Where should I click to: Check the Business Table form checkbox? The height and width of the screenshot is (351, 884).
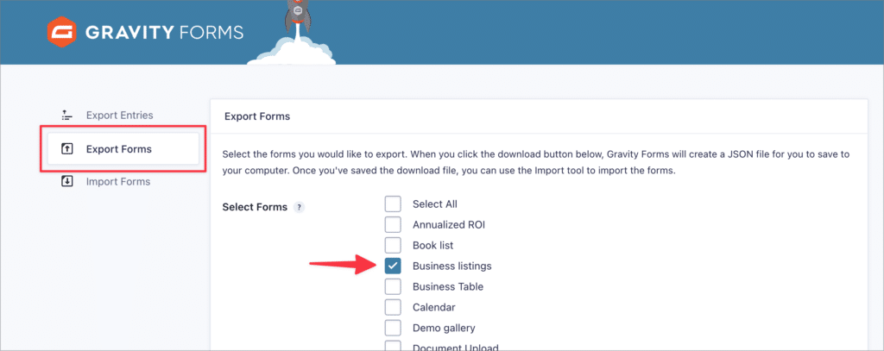[393, 286]
